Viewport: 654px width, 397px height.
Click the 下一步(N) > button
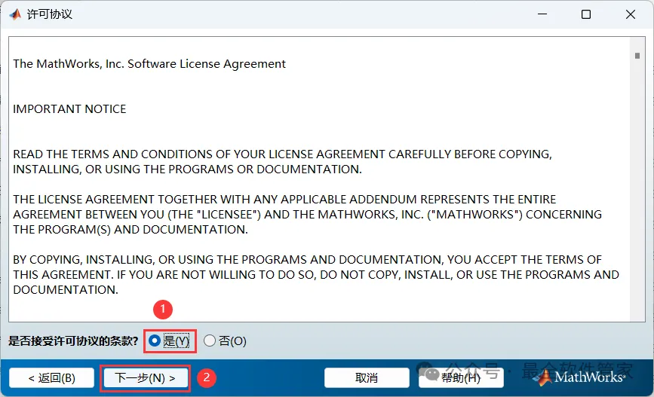point(145,378)
